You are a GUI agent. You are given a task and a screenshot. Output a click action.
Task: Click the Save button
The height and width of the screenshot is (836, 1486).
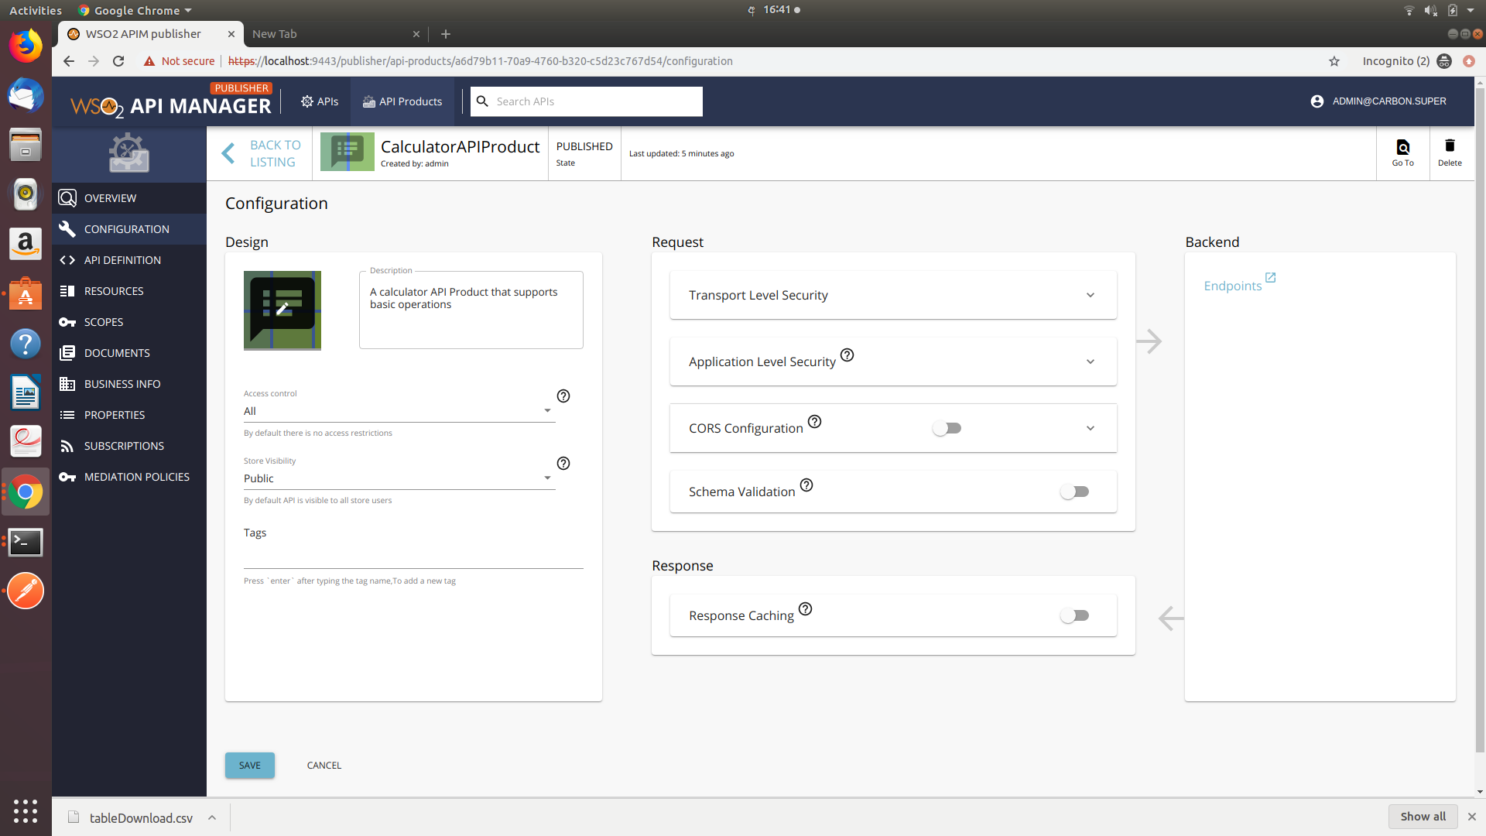249,765
